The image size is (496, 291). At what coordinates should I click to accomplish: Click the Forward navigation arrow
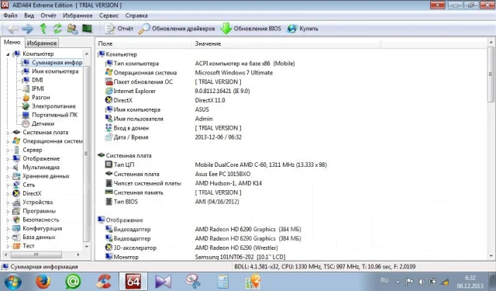[x=28, y=29]
